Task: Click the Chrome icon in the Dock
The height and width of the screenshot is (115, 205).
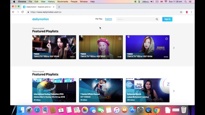Action: pos(156,110)
